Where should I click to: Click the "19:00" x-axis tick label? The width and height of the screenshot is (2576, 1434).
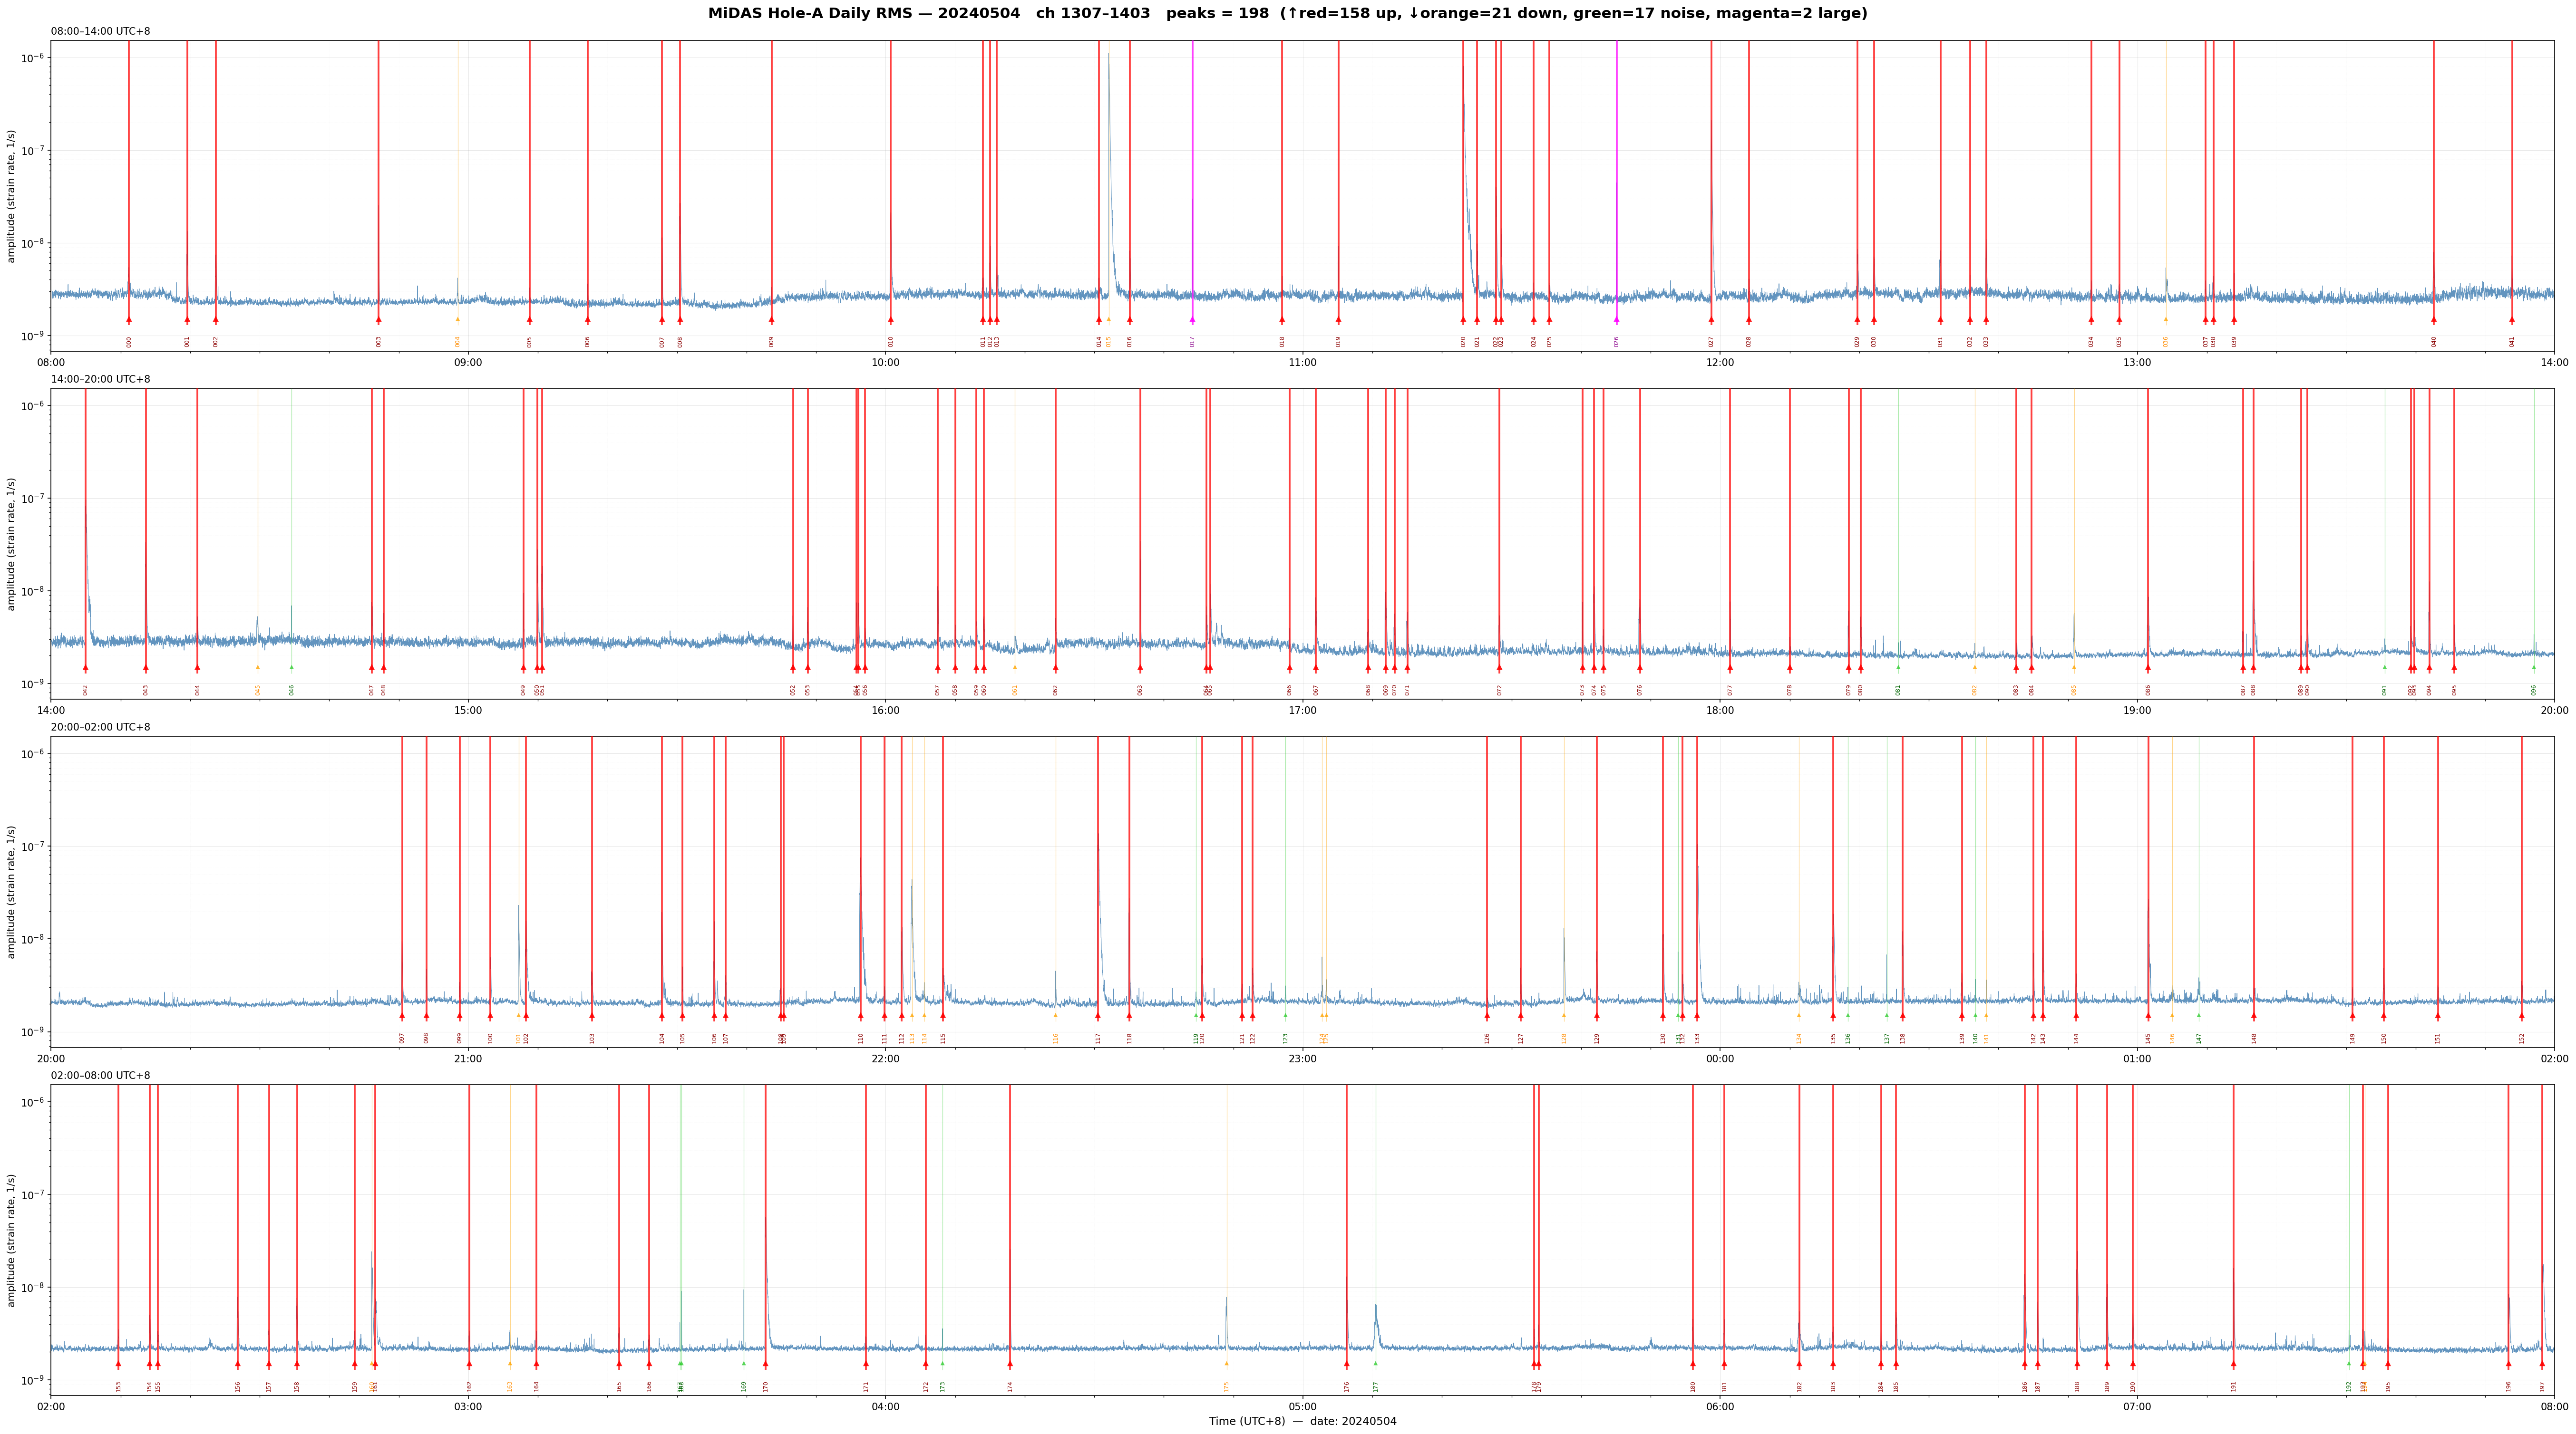2137,711
